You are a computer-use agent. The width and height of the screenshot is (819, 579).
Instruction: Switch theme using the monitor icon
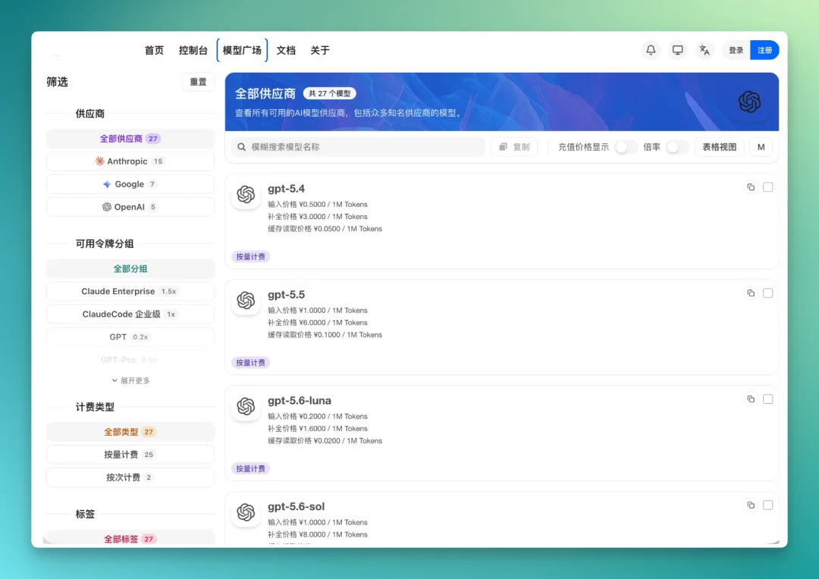[x=677, y=50]
